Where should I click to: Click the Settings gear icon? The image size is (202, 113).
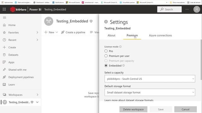point(106,22)
